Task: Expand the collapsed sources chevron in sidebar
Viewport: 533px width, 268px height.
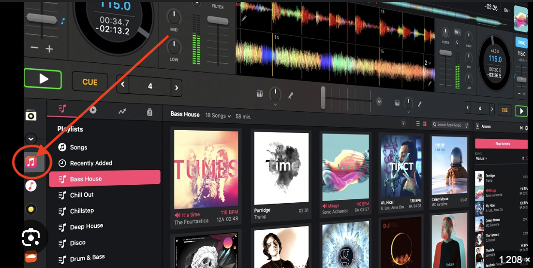Action: [31, 139]
